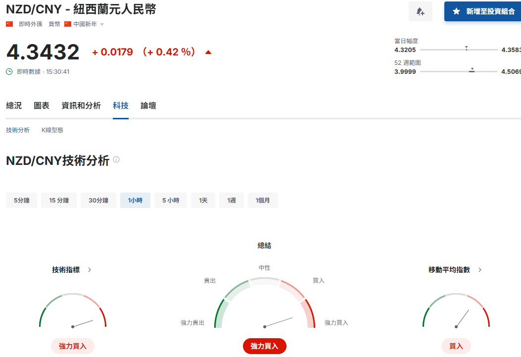The image size is (521, 357).
Task: Click the red up-arrow price change indicator
Action: click(x=208, y=52)
